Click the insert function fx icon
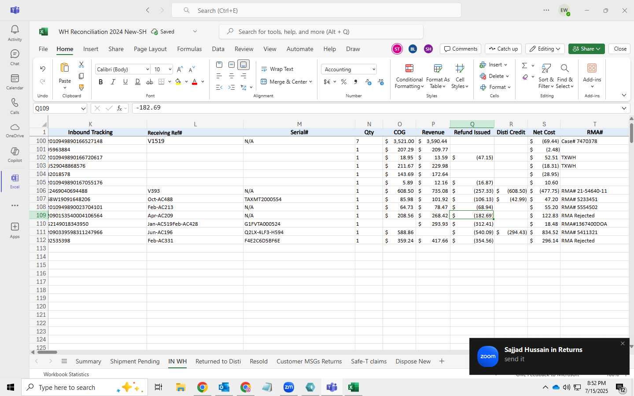This screenshot has height=396, width=634. click(119, 108)
